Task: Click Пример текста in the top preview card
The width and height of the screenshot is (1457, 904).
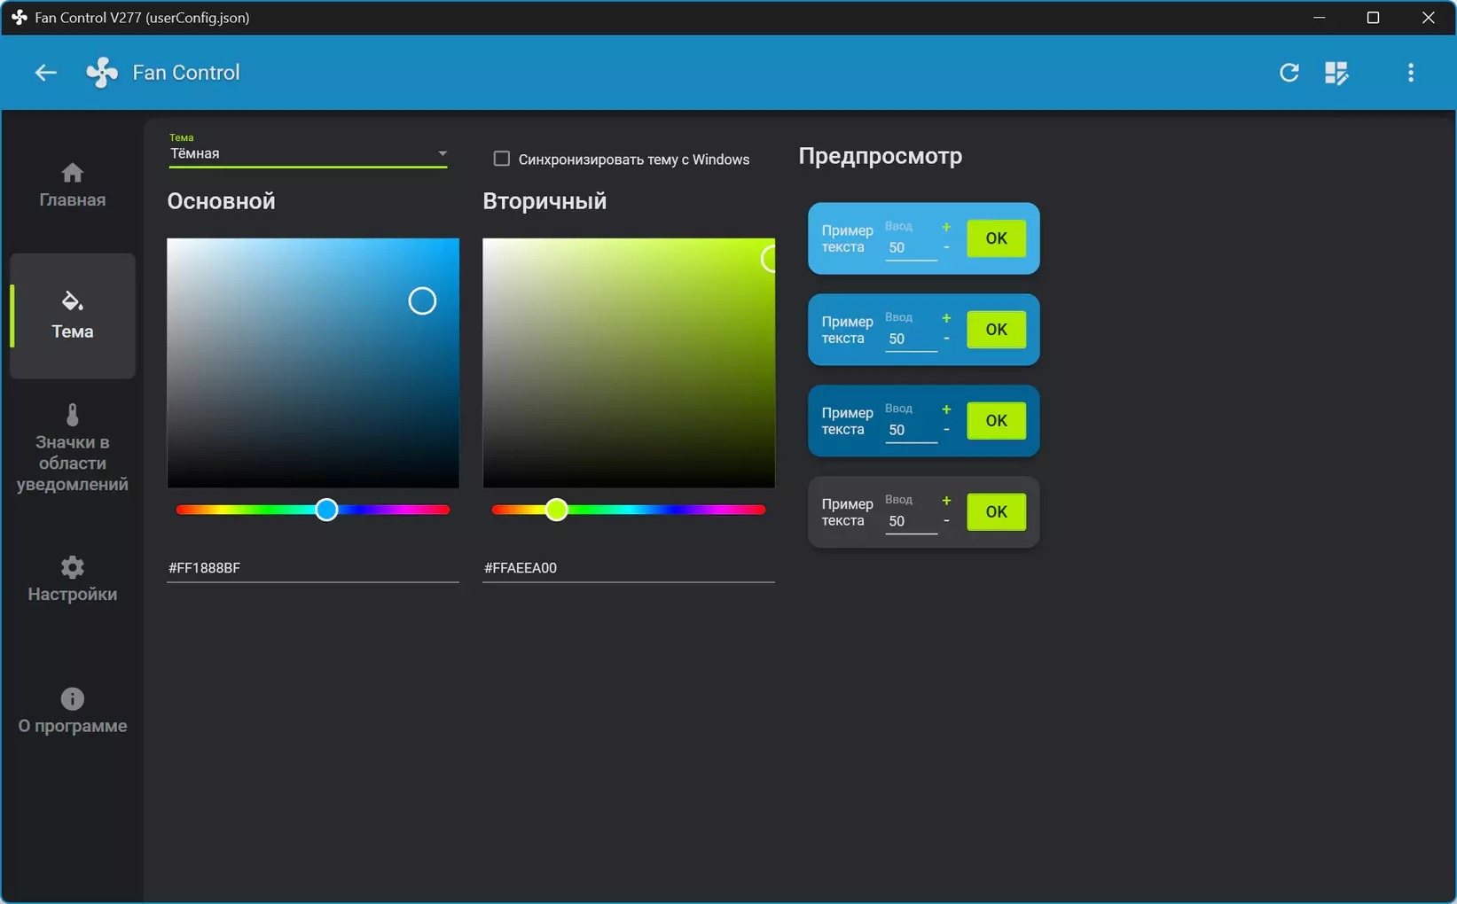Action: tap(847, 239)
